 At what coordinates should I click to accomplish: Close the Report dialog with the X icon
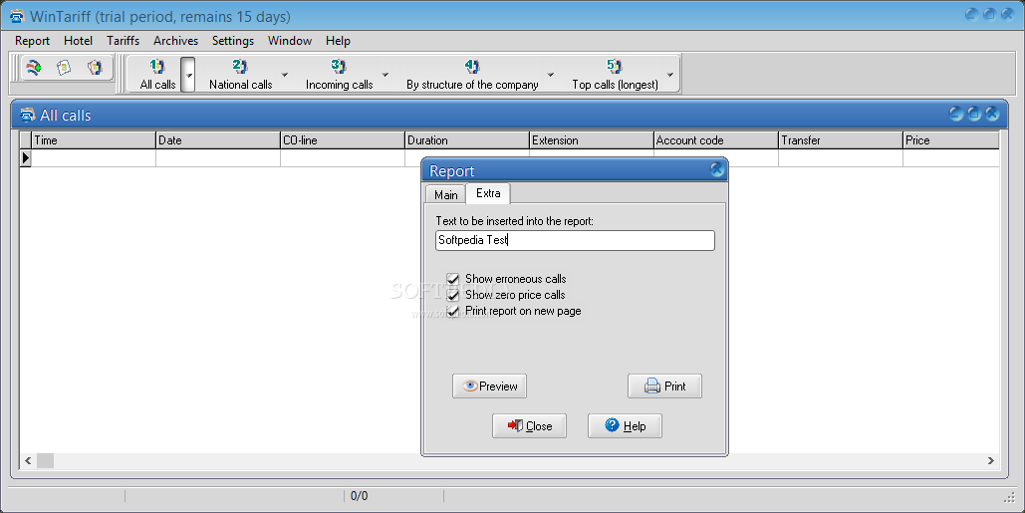point(717,169)
